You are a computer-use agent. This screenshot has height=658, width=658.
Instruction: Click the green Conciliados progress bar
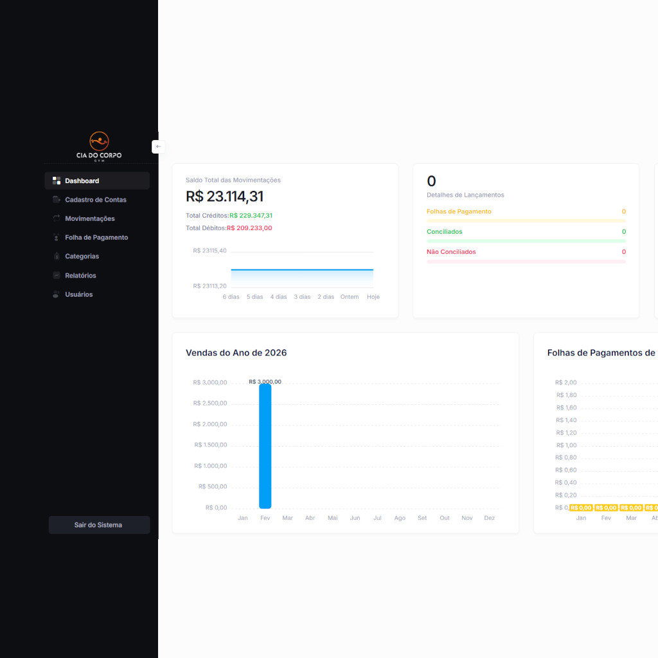[526, 241]
